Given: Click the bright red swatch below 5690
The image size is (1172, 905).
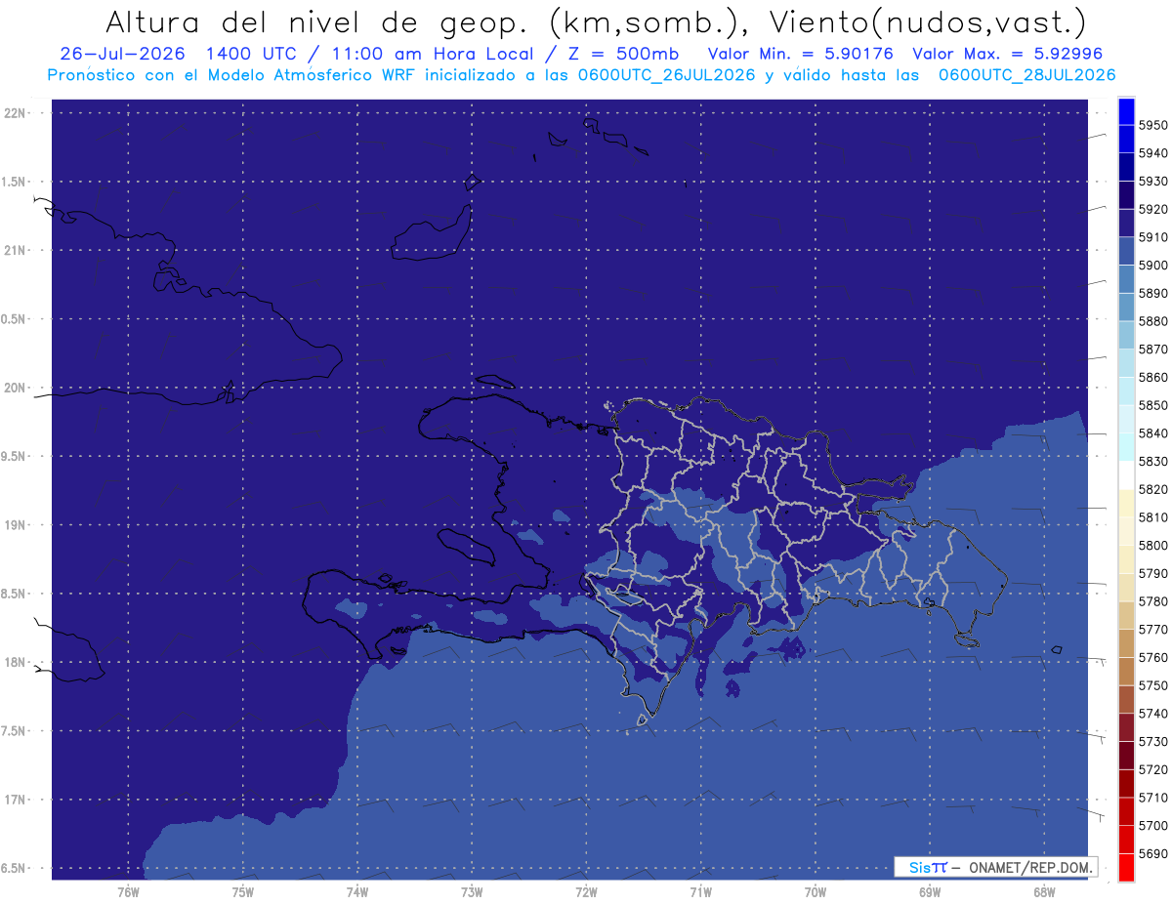Looking at the screenshot, I should (x=1125, y=867).
